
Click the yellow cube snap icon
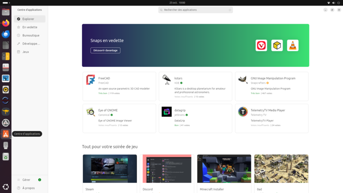277,45
